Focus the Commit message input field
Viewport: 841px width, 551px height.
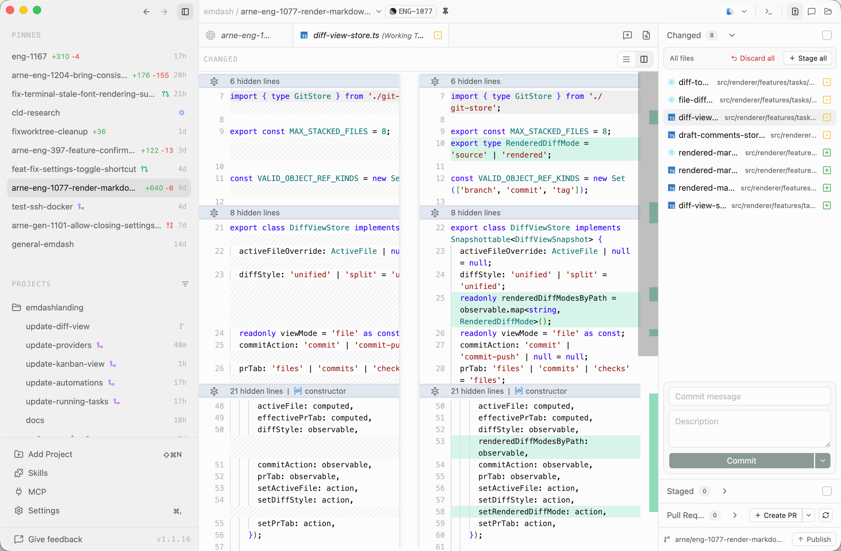pos(749,396)
